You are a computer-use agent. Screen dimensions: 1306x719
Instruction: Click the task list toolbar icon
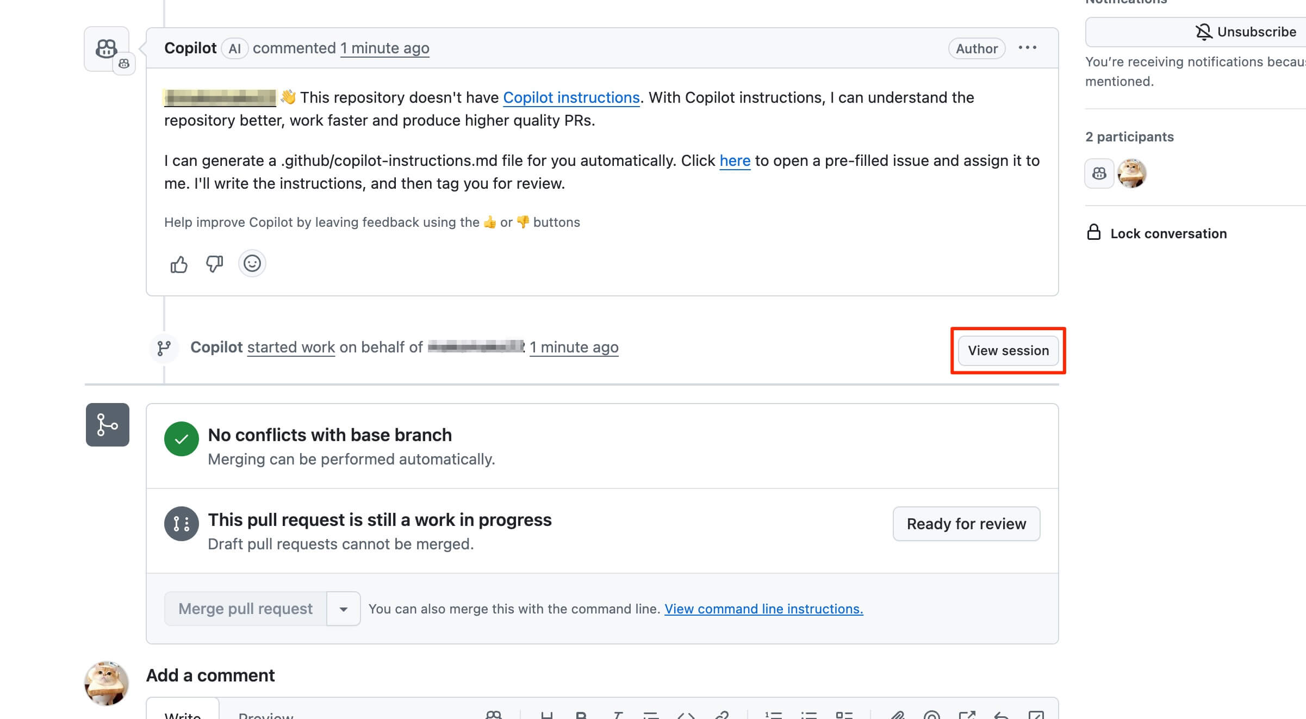(x=844, y=715)
